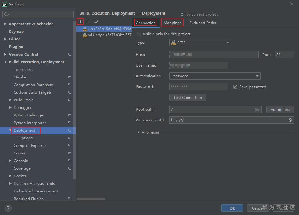Screen dimensions: 299x215
Task: Select ub server in list
Action: tap(104, 29)
